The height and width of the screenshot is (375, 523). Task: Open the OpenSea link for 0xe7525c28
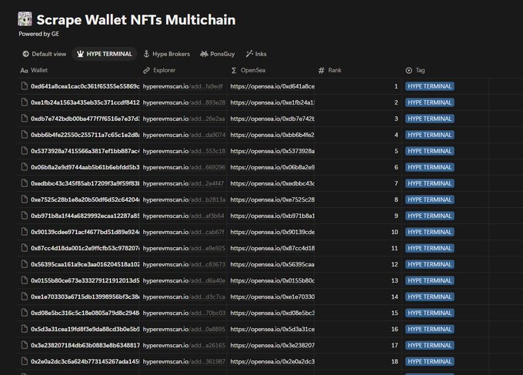coord(272,199)
